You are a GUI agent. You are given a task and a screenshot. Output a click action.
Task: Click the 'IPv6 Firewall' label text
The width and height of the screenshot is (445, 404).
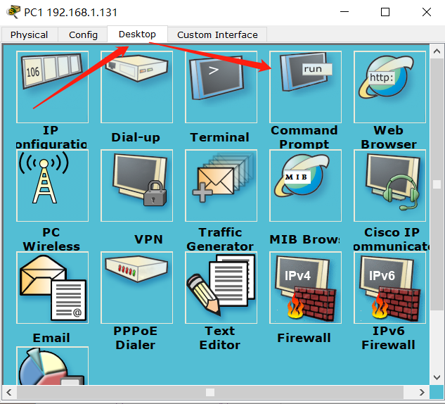pyautogui.click(x=388, y=338)
